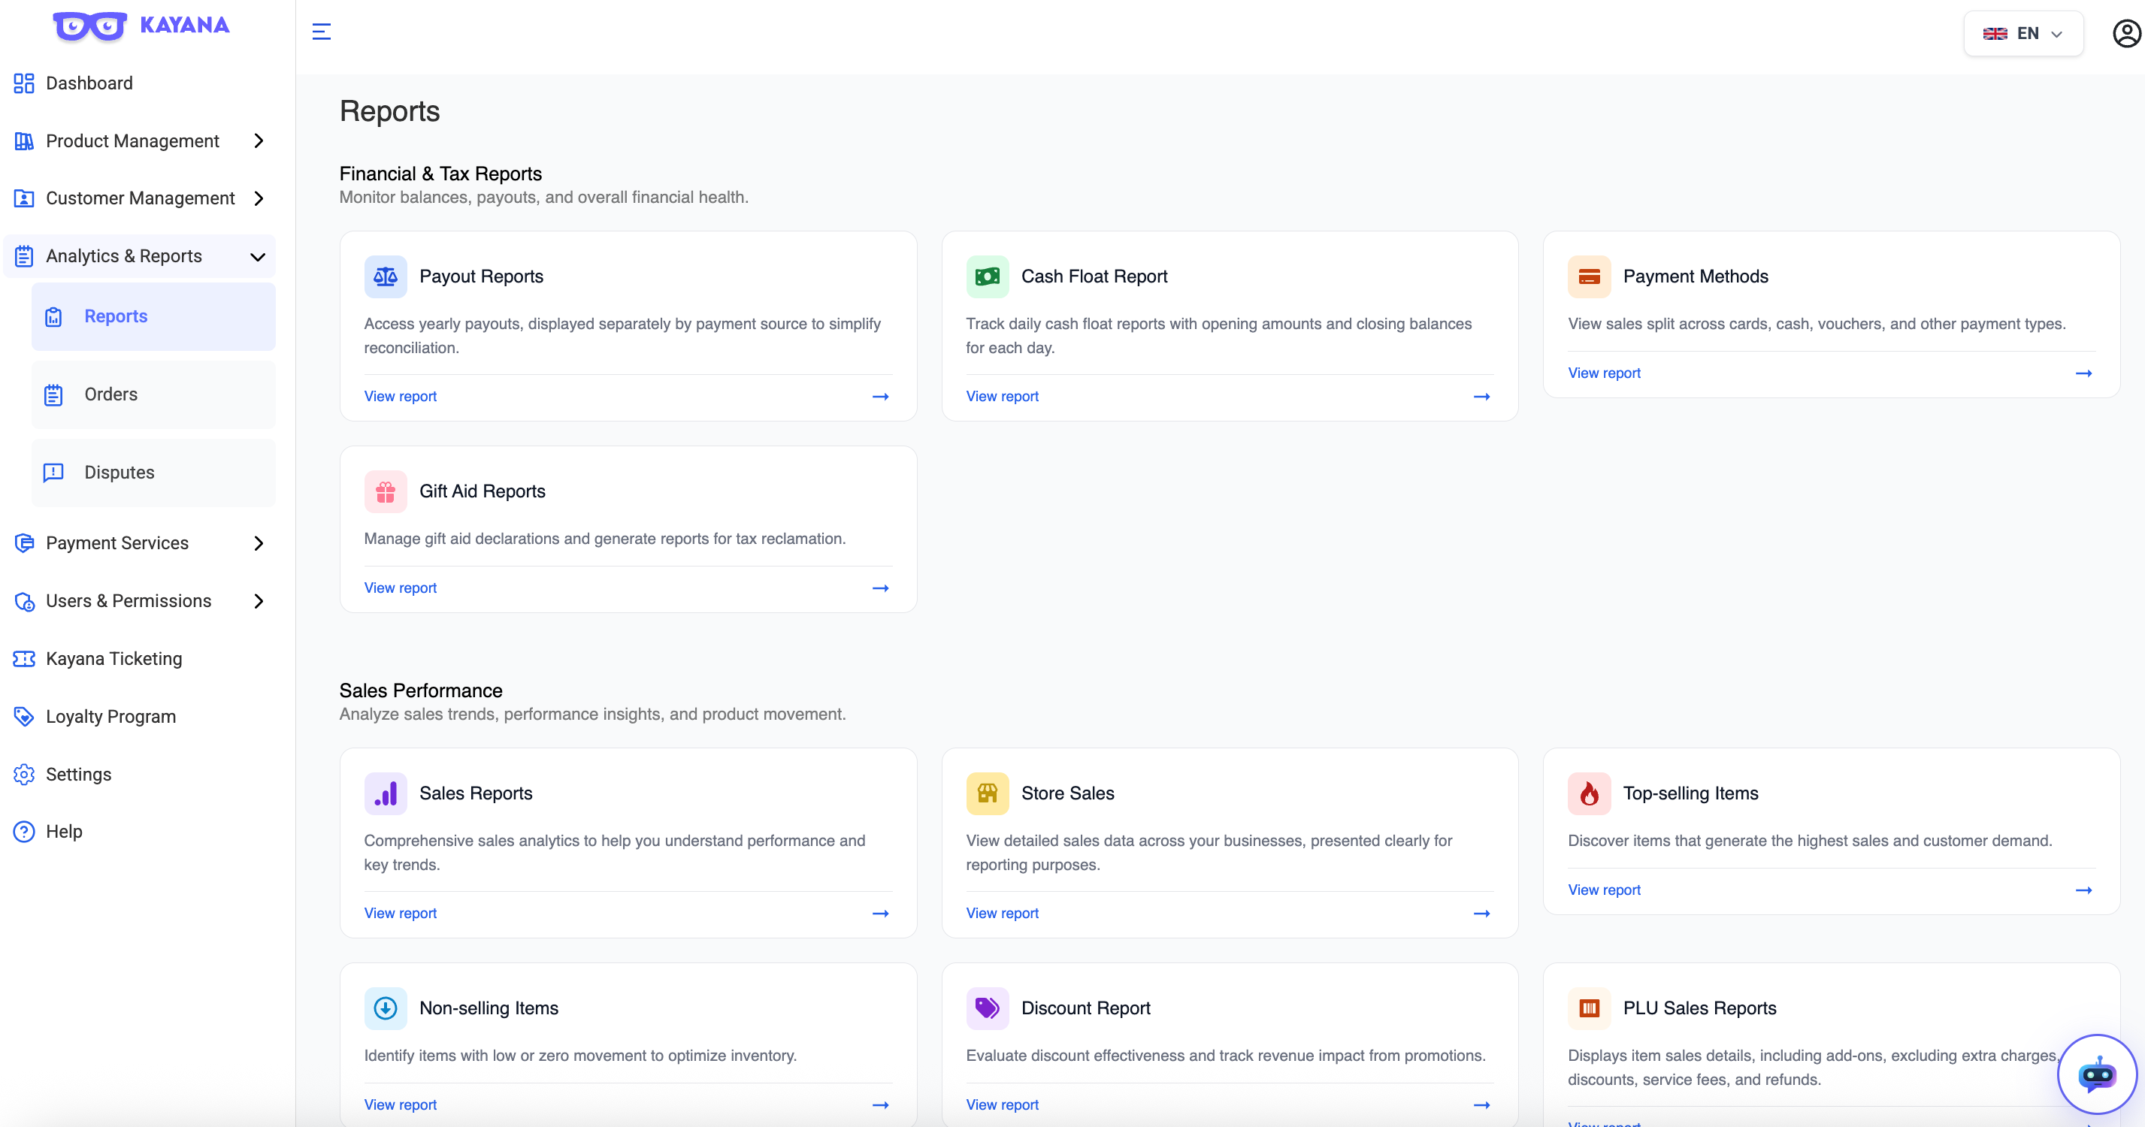Click the Discount Report tag icon
The height and width of the screenshot is (1127, 2145).
pos(988,1008)
